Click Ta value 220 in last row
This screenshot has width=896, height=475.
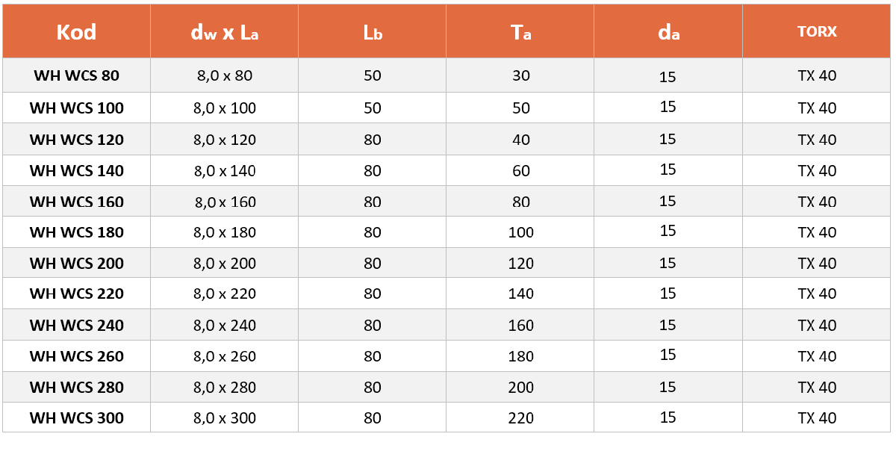520,417
